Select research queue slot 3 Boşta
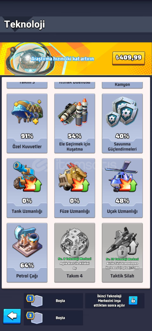 [x=53, y=318]
